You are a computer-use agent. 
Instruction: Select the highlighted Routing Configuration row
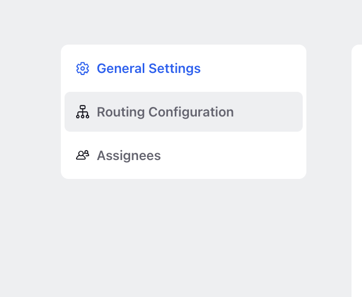pos(184,112)
